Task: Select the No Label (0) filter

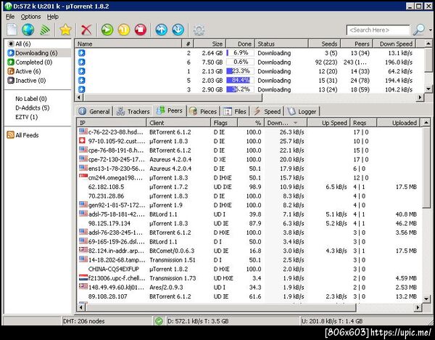Action: [x=30, y=99]
